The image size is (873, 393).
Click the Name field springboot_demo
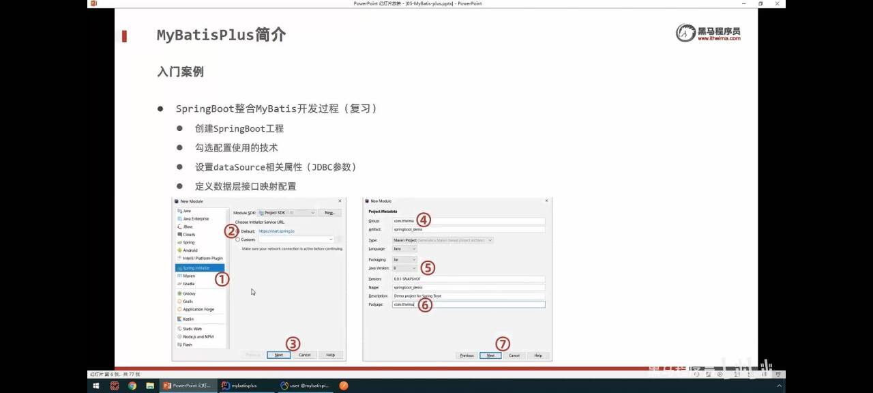[469, 287]
